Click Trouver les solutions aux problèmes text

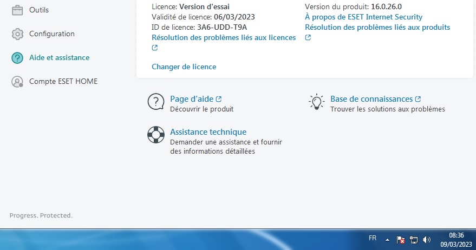pos(388,109)
